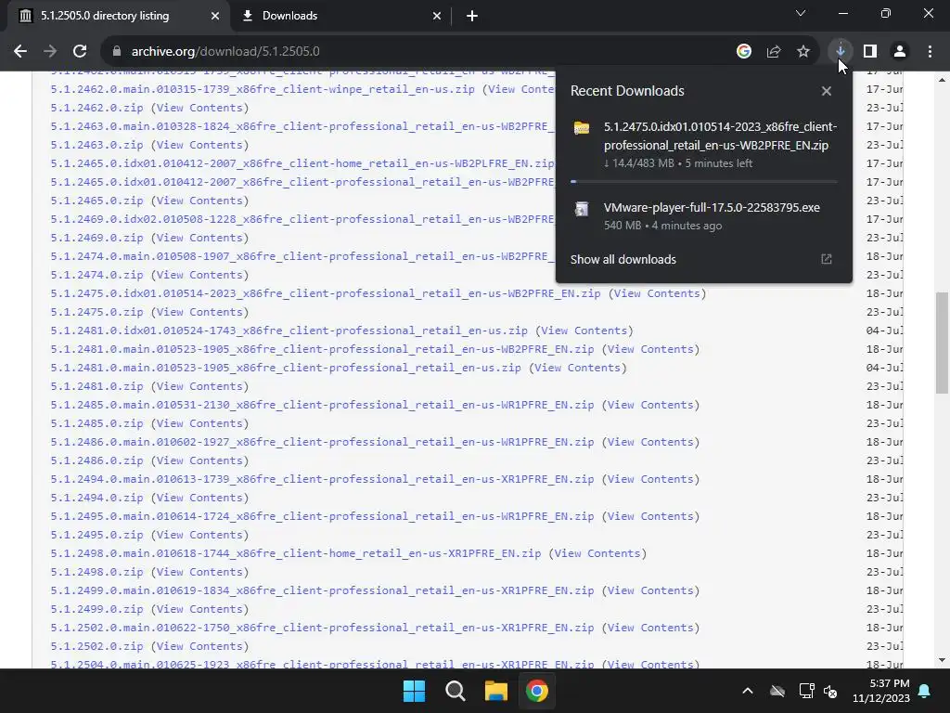View Contents of 5.1.2481.0.zip
The width and height of the screenshot is (950, 713).
point(200,386)
